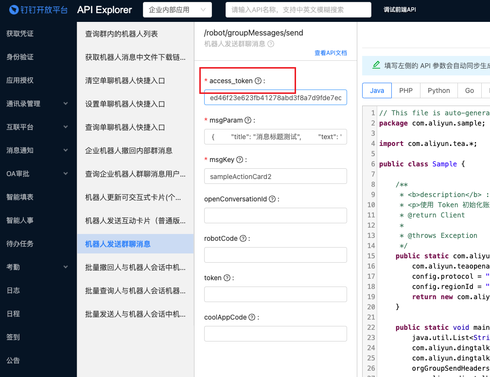
Task: Click the token input field
Action: pyautogui.click(x=276, y=294)
